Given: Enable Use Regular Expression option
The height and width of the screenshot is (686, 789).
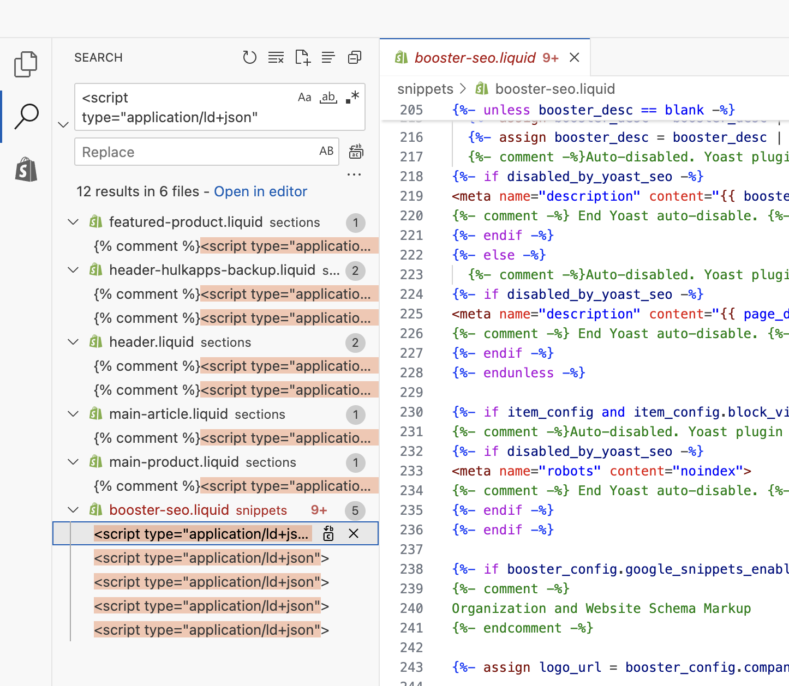Looking at the screenshot, I should pos(352,98).
